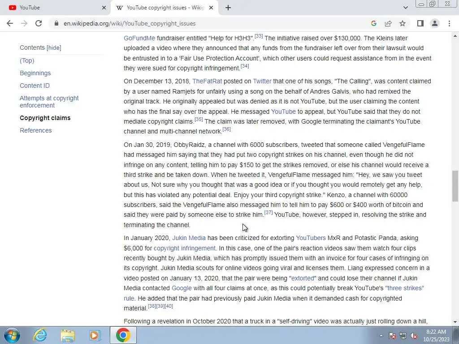Open the GoFundMe link

(x=139, y=39)
